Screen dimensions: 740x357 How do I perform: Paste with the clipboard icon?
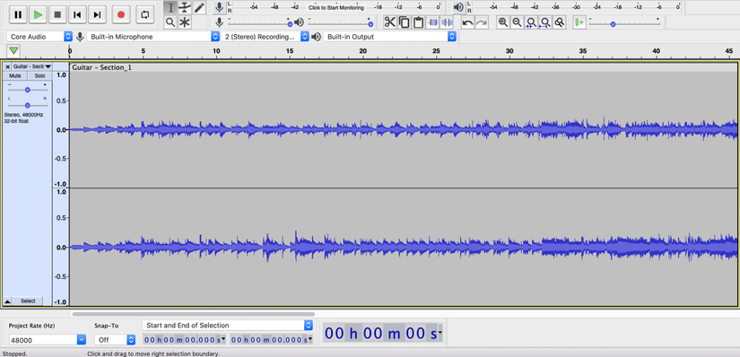418,22
